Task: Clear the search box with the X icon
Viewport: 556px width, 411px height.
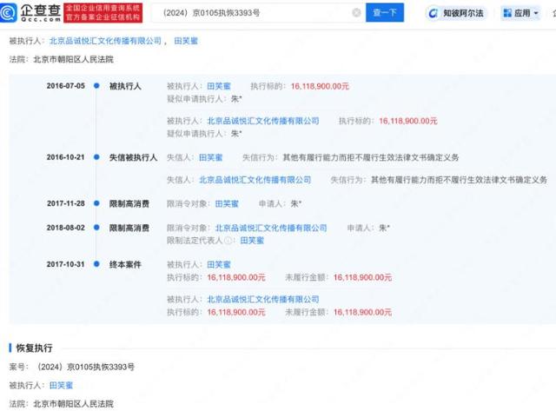Action: point(356,13)
